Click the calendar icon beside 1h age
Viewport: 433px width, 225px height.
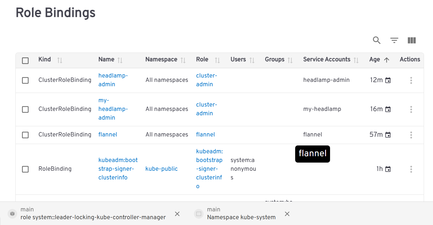point(388,169)
